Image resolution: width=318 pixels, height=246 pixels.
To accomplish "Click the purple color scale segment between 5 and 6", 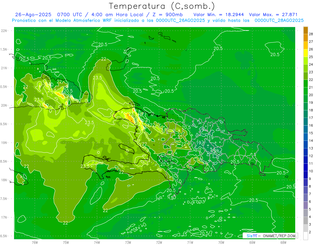I will (x=306, y=206).
